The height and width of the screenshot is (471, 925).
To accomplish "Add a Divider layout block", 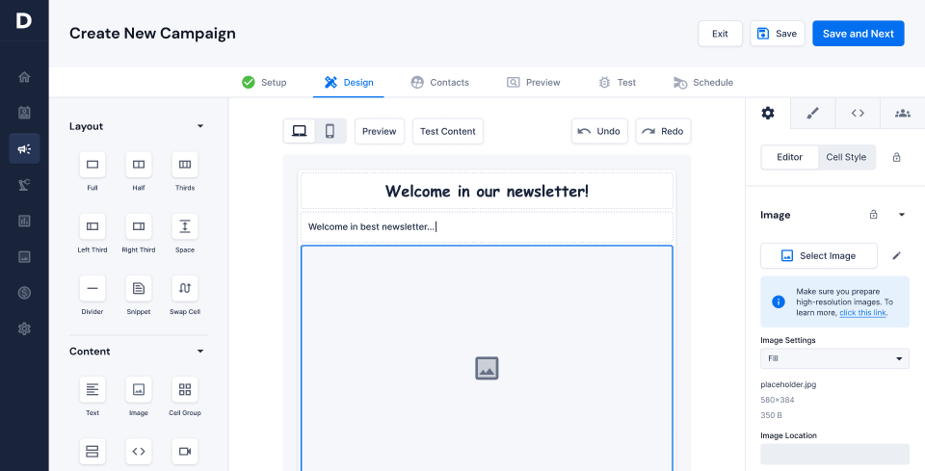I will [92, 288].
